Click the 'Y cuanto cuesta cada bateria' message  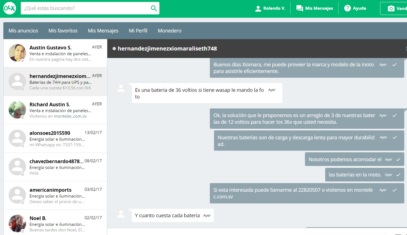(173, 216)
